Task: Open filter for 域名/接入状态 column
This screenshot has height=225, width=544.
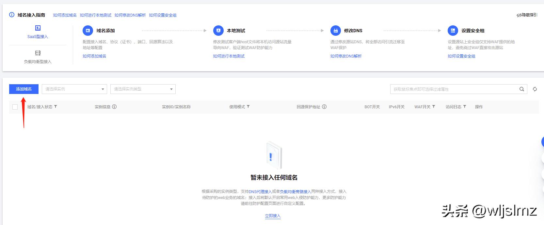Action: 56,107
